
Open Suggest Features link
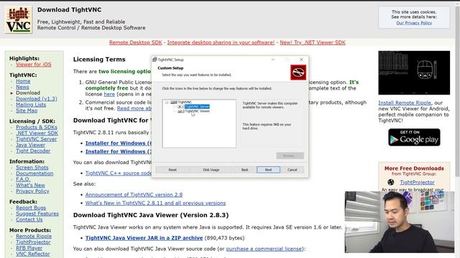tap(37, 214)
